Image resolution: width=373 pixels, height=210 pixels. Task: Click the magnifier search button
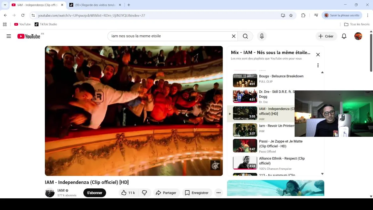click(x=245, y=36)
